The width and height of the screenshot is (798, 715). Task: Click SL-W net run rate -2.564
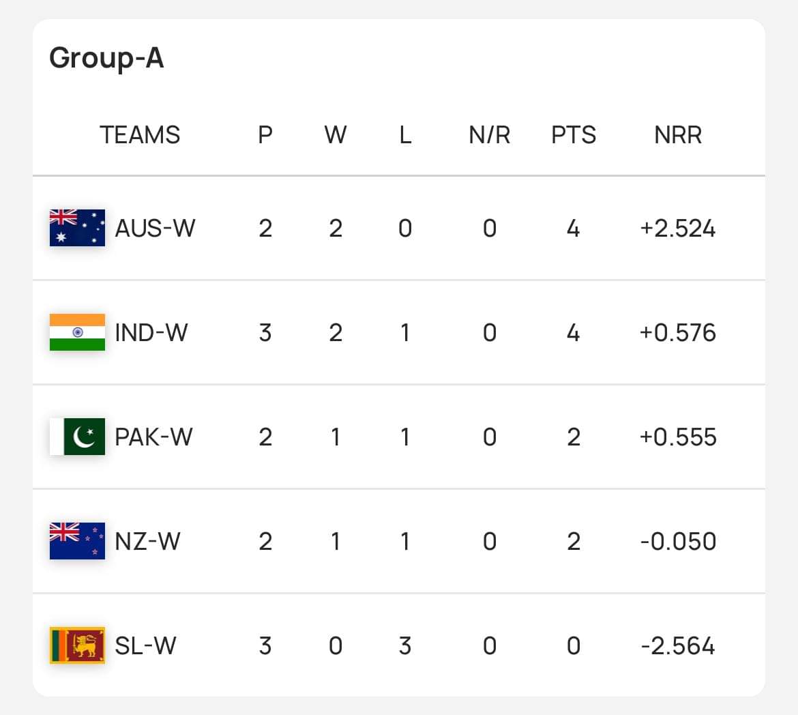pyautogui.click(x=677, y=645)
